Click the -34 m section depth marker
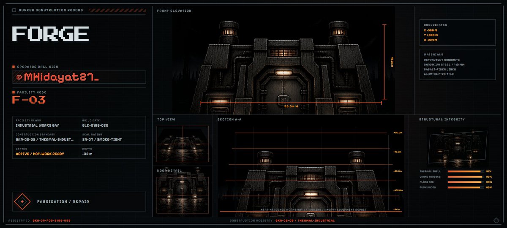Screen dimensions: 507x228 tap(397, 209)
